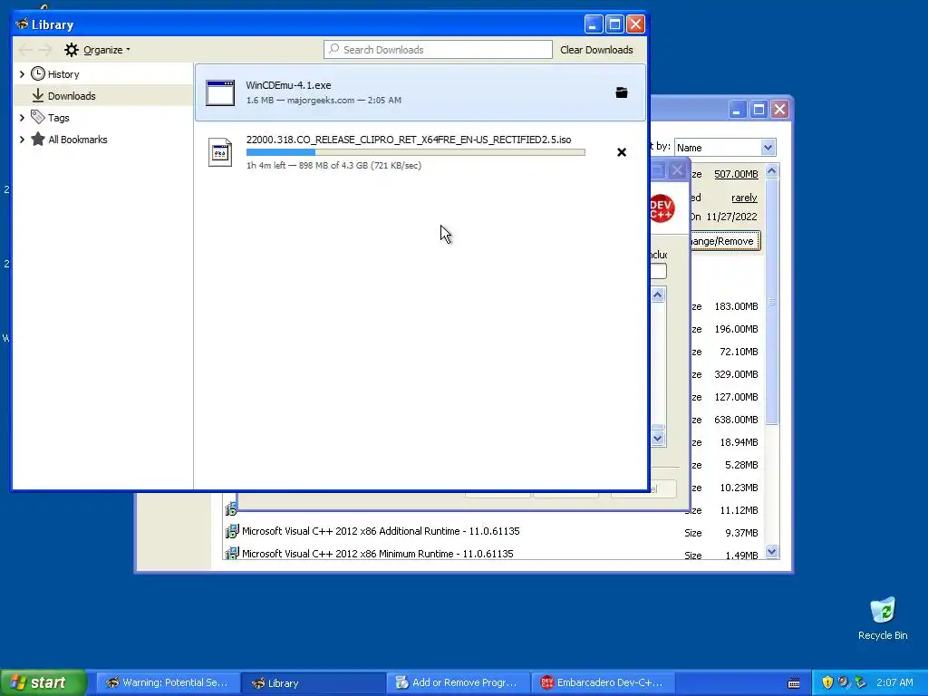Open the Recycle Bin desktop icon
This screenshot has width=928, height=696.
click(x=883, y=618)
